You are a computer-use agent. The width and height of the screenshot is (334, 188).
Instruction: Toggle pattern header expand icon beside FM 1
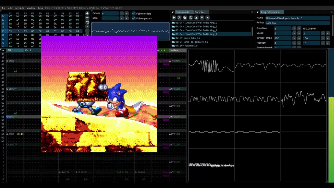[x=3, y=50]
